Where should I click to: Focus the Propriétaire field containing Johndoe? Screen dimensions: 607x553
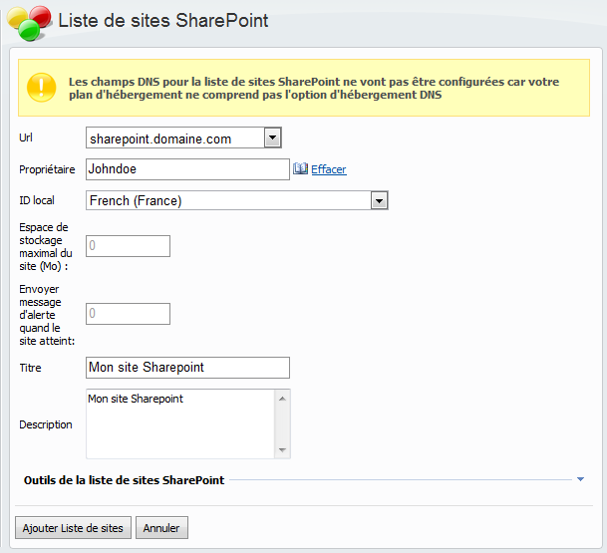coord(187,169)
